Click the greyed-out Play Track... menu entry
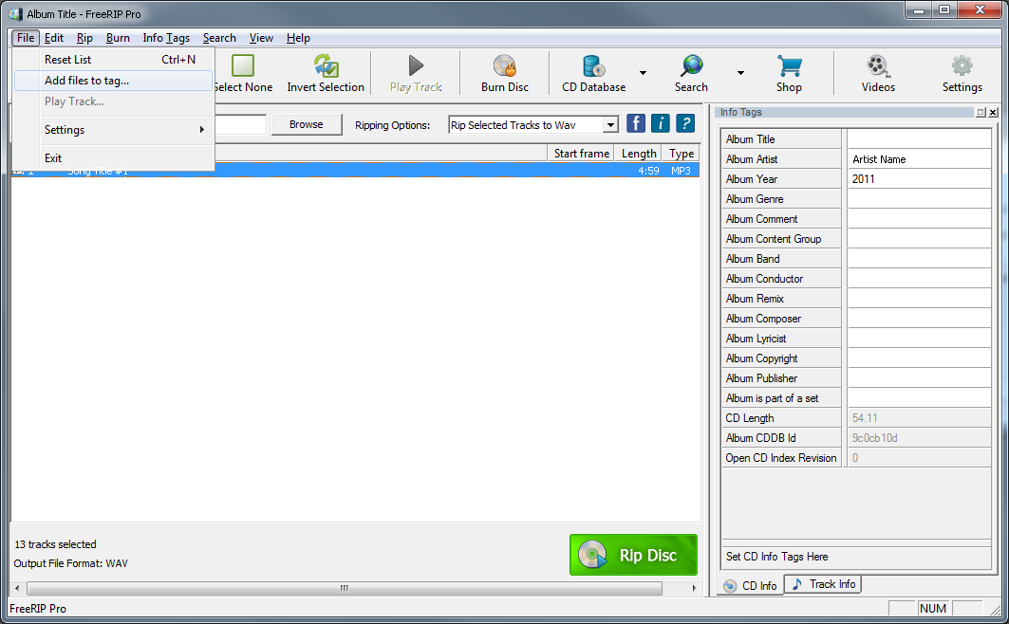1009x624 pixels. tap(113, 101)
